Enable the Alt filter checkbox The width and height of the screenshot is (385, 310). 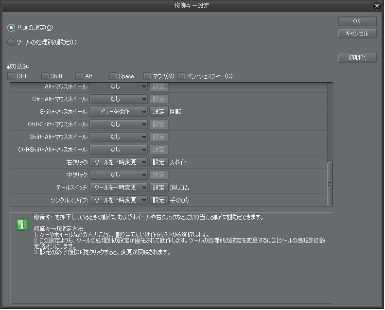(79, 76)
